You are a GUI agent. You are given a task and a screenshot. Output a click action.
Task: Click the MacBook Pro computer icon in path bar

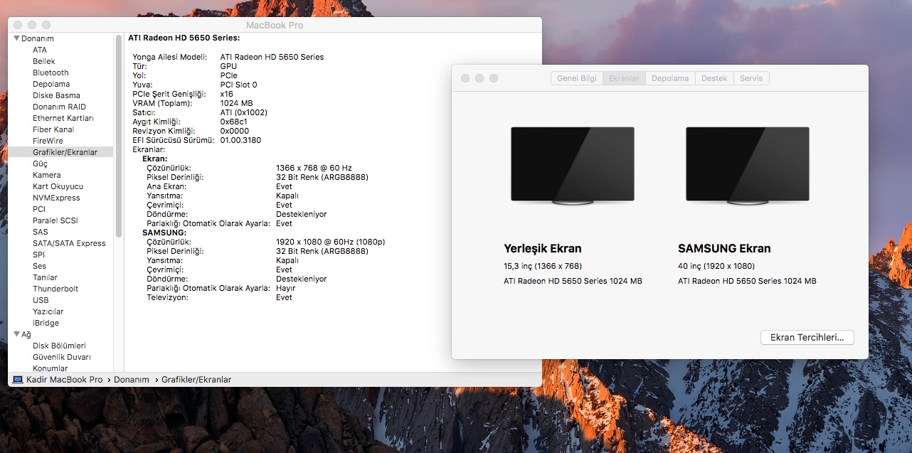pyautogui.click(x=18, y=380)
